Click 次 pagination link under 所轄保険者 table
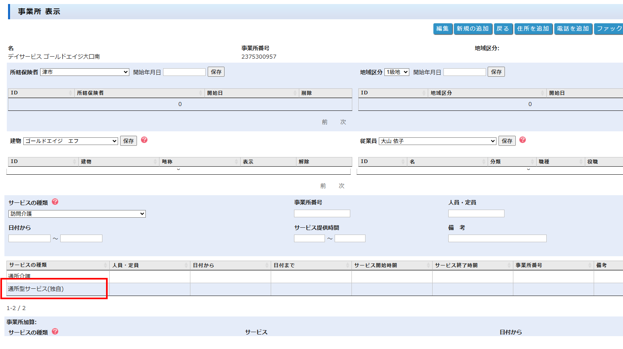This screenshot has height=349, width=623. [x=343, y=122]
